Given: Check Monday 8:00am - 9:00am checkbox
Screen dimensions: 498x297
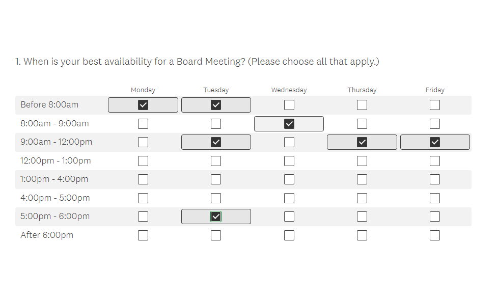Looking at the screenshot, I should (143, 124).
